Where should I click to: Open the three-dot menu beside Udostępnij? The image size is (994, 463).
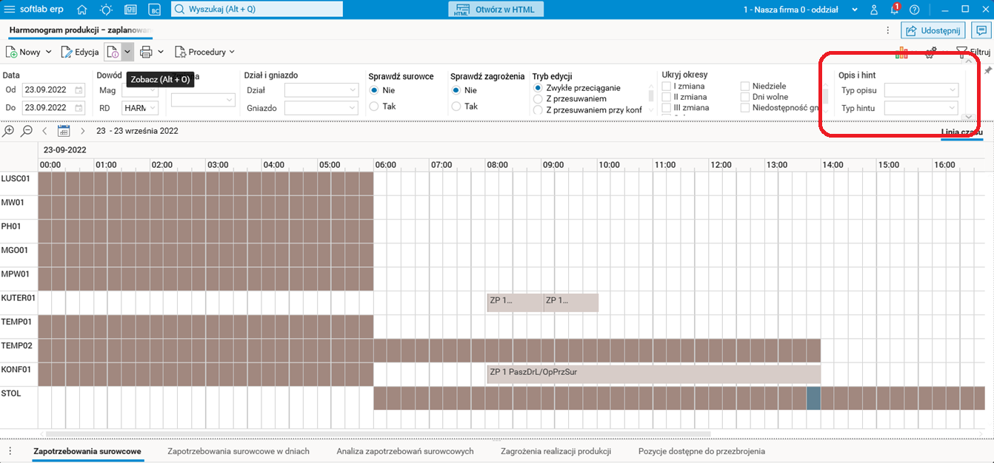(x=888, y=30)
